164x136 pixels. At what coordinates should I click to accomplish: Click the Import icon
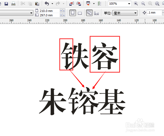[x=72, y=4]
